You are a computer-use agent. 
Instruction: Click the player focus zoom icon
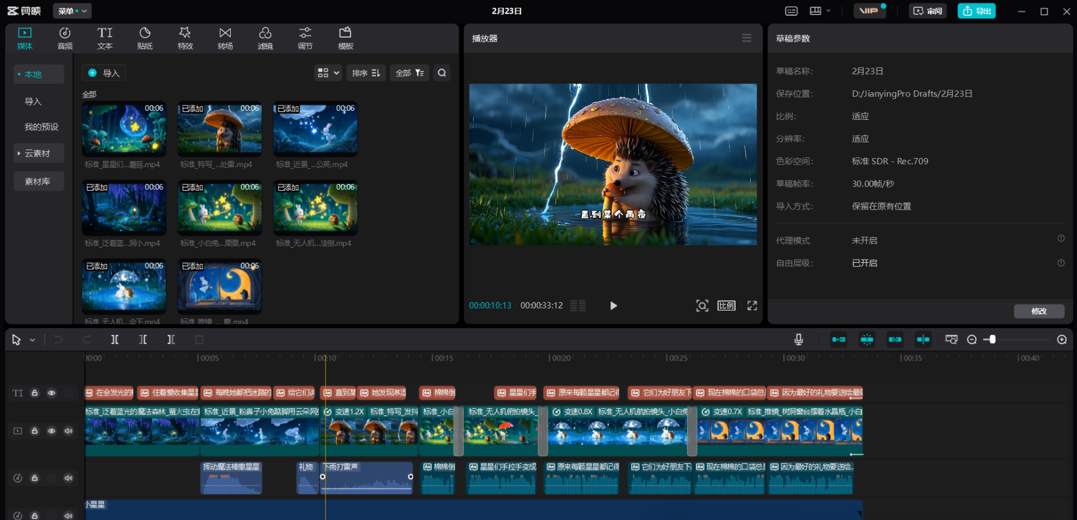click(x=702, y=306)
